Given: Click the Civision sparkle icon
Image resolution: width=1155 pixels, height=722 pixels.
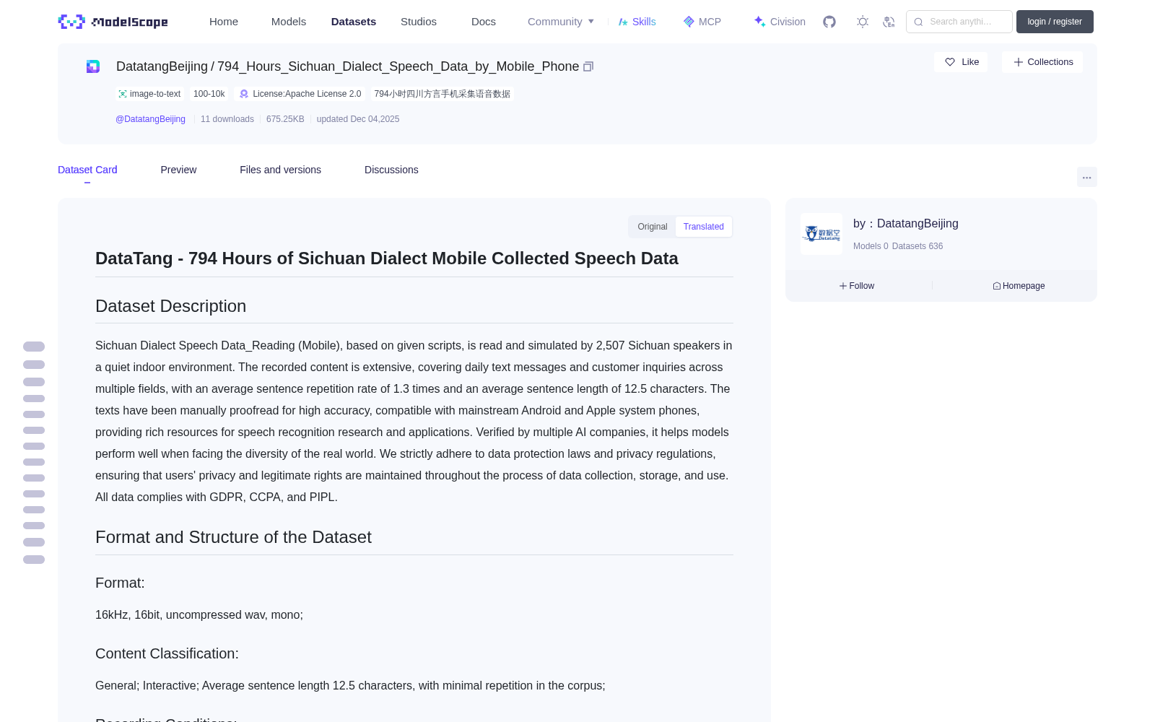Looking at the screenshot, I should click(759, 22).
